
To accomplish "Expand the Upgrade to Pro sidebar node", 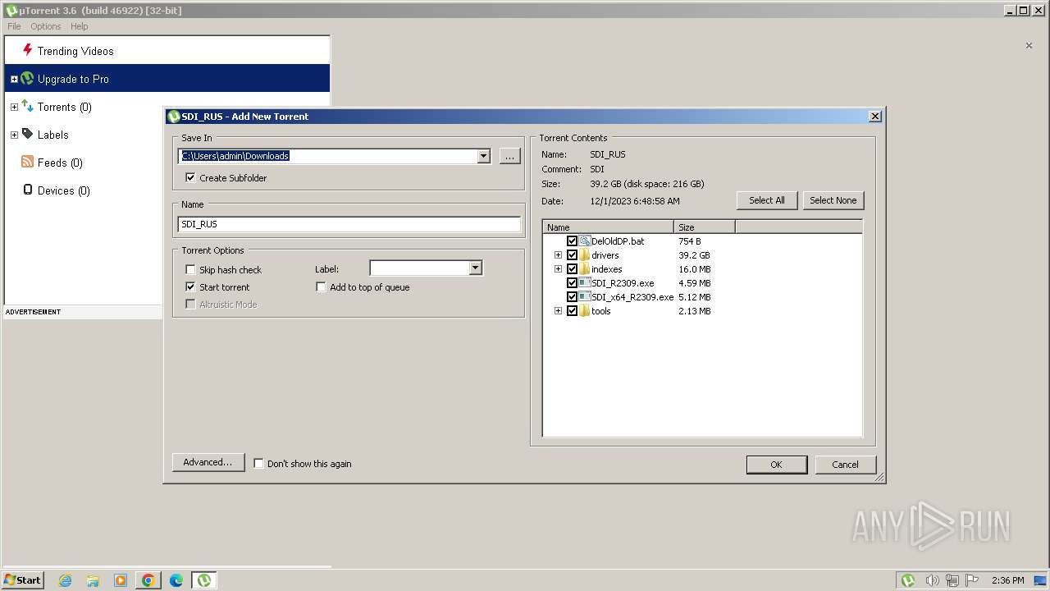I will pyautogui.click(x=14, y=79).
